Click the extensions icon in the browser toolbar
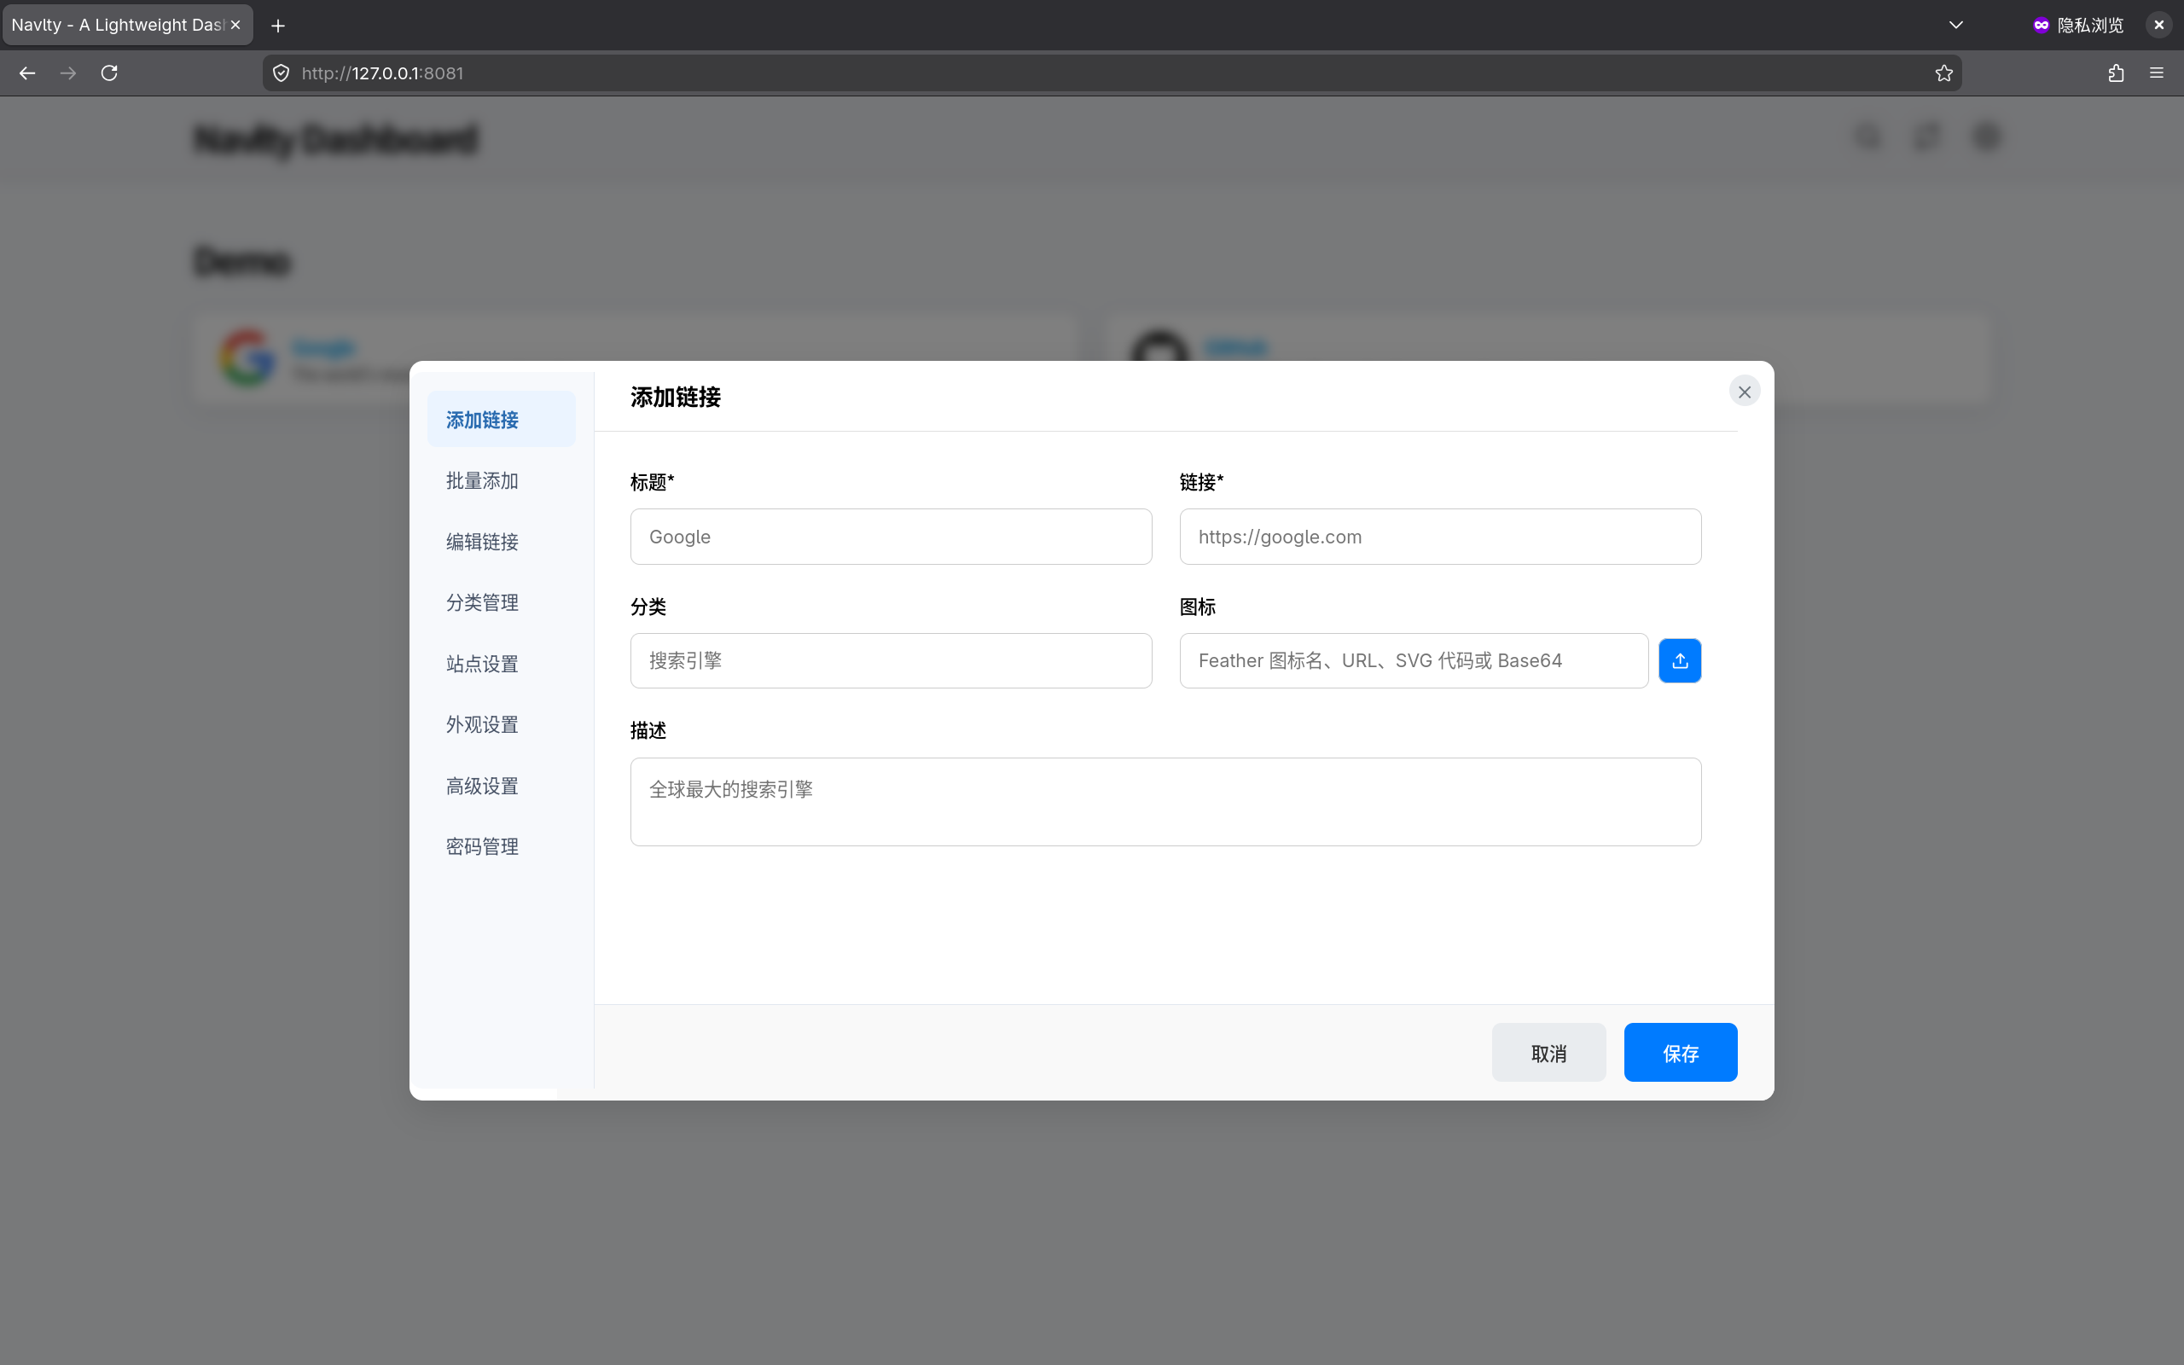2184x1365 pixels. [2116, 73]
